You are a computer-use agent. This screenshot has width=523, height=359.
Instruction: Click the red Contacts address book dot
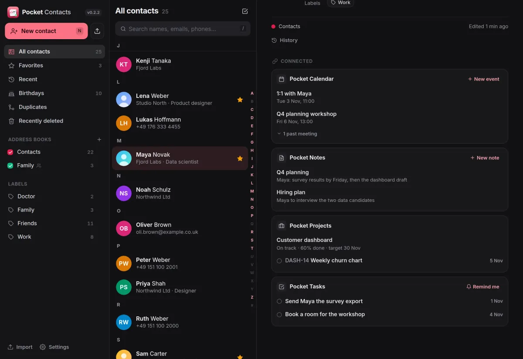[x=273, y=27]
